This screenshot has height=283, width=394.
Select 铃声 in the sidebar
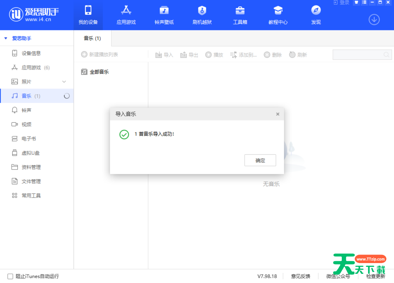[x=26, y=110]
